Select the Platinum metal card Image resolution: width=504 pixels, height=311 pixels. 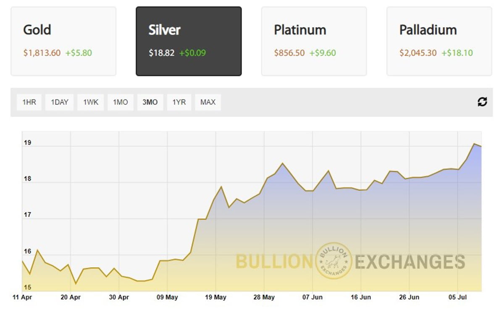point(313,40)
